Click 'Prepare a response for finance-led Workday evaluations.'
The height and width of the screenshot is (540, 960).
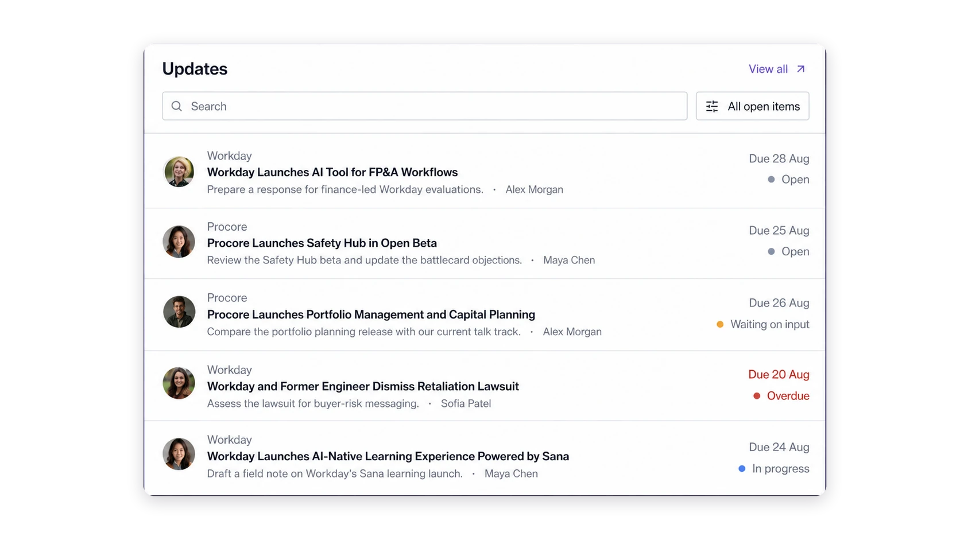345,189
